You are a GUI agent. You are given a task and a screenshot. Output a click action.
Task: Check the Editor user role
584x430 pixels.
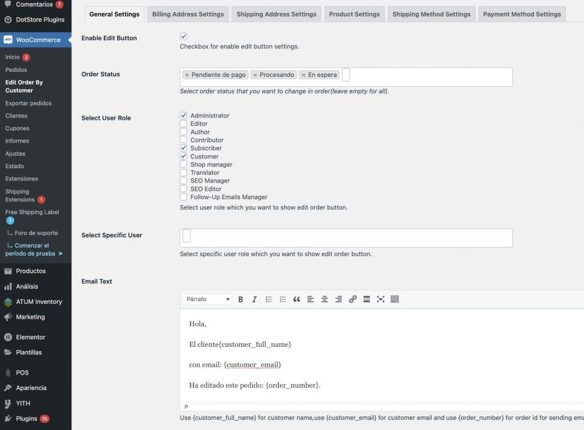tap(184, 124)
